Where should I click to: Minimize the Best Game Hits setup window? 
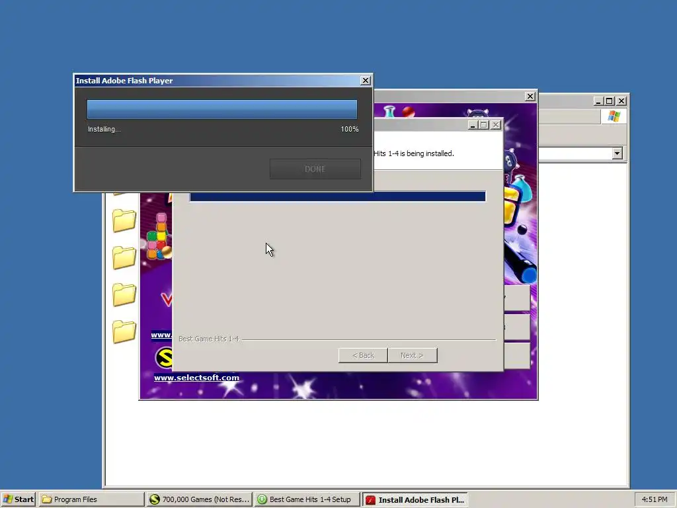472,125
